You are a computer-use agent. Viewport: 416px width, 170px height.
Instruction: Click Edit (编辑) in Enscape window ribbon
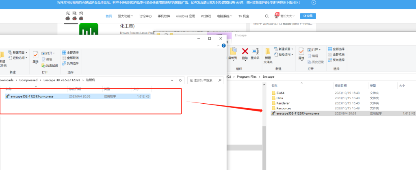(x=313, y=56)
